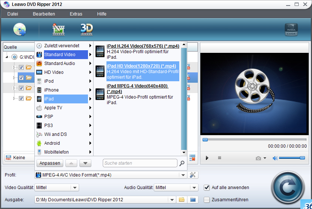The width and height of the screenshot is (312, 209).
Task: Open the Video Qualität dropdown
Action: tap(75, 188)
